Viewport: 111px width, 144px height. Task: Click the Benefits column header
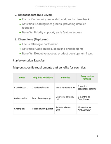tap(65, 78)
